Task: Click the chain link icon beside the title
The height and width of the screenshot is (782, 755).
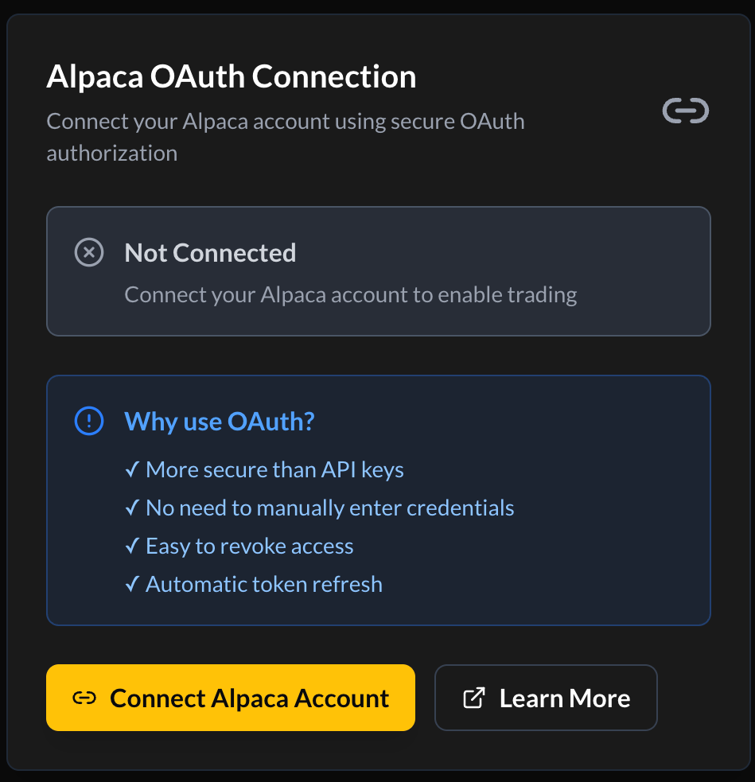Action: click(685, 111)
